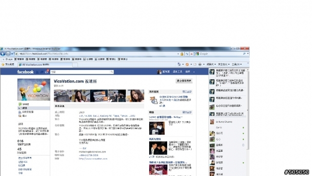Click the VicoVation page profile picture
The width and height of the screenshot is (312, 176).
coord(34,89)
